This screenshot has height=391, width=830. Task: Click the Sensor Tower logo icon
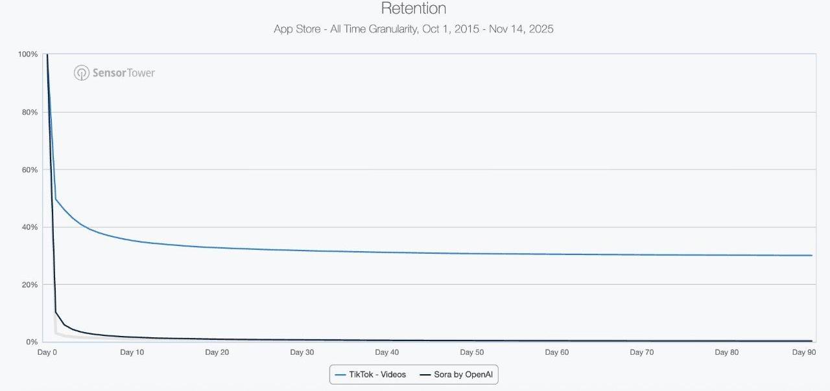[x=81, y=73]
